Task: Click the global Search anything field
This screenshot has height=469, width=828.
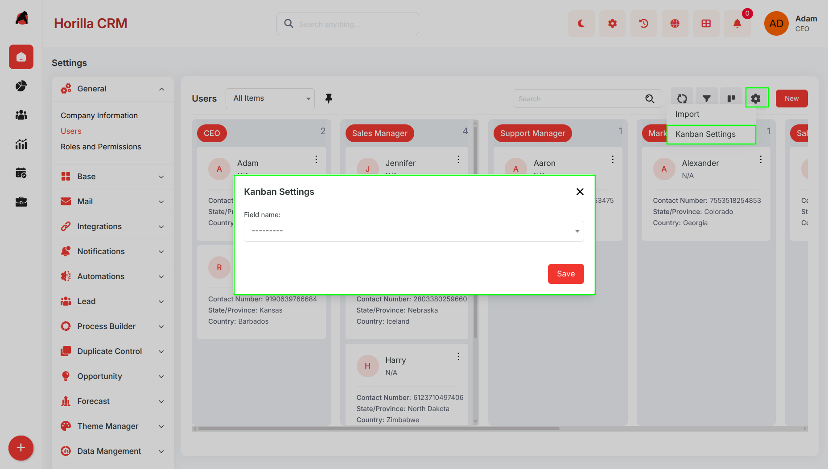Action: pos(347,24)
